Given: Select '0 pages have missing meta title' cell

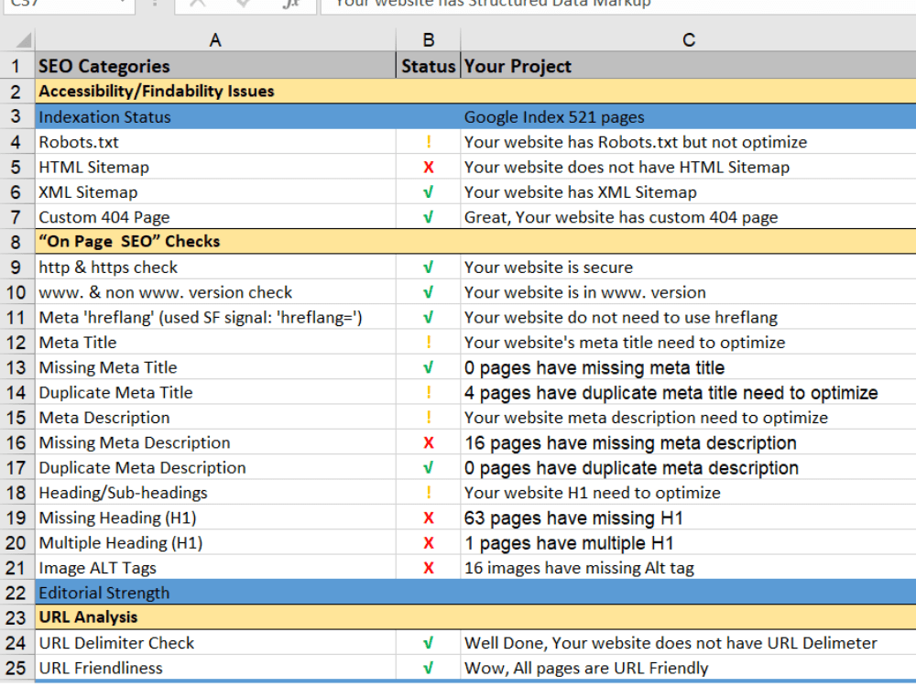Looking at the screenshot, I should click(688, 367).
